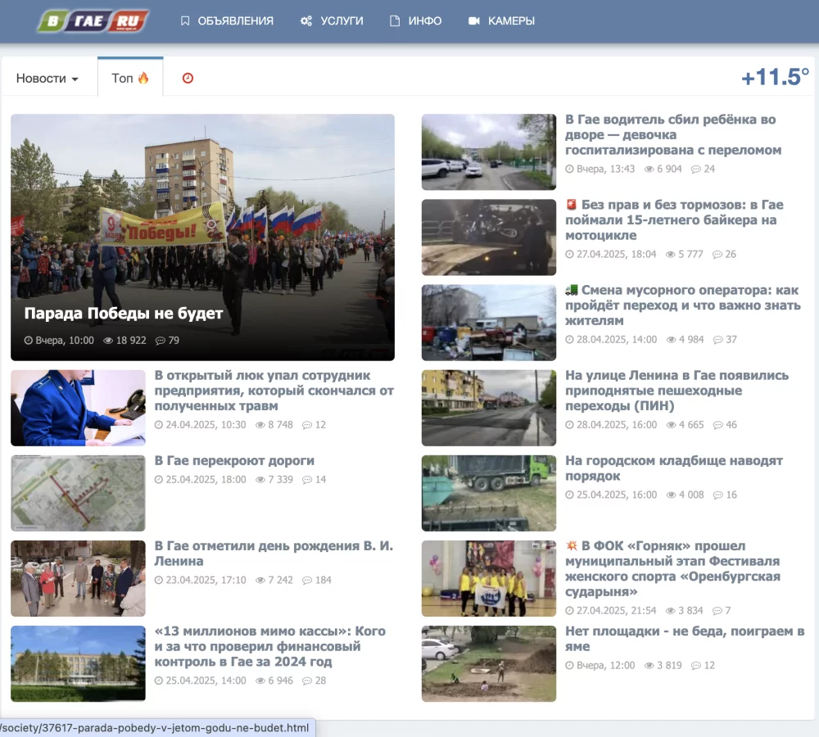The width and height of the screenshot is (819, 737).
Task: Open УСЛУГИ menu item
Action: click(332, 21)
